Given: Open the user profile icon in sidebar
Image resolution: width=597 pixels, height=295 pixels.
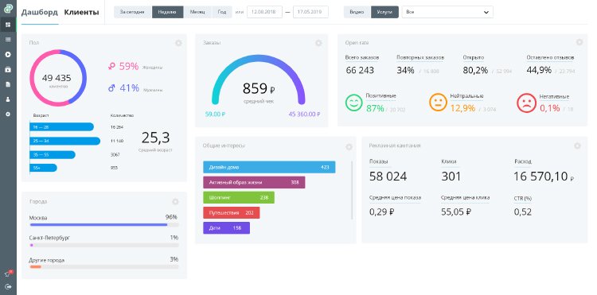Looking at the screenshot, I should click(x=8, y=99).
